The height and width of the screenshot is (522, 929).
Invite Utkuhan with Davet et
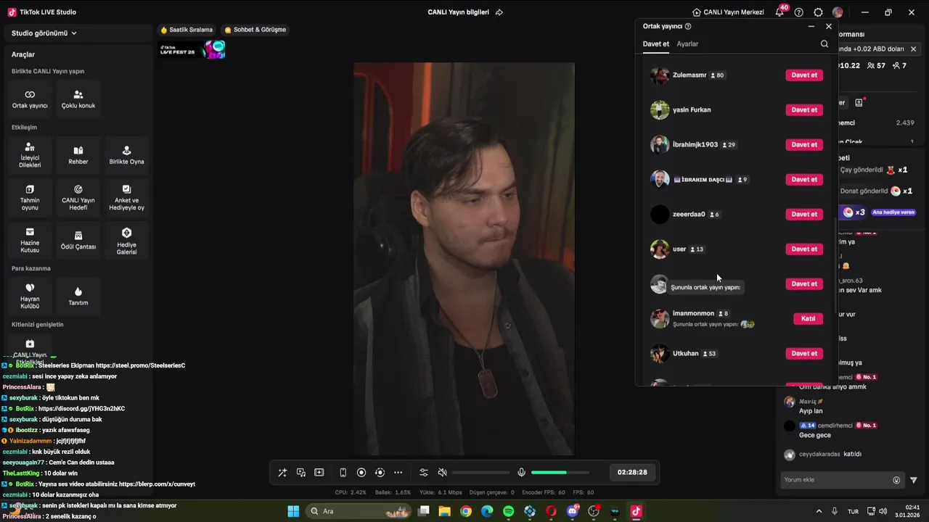click(804, 354)
